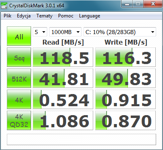This screenshot has width=163, height=150.
Task: Select the 4K write result 0.915
Action: 125,99
